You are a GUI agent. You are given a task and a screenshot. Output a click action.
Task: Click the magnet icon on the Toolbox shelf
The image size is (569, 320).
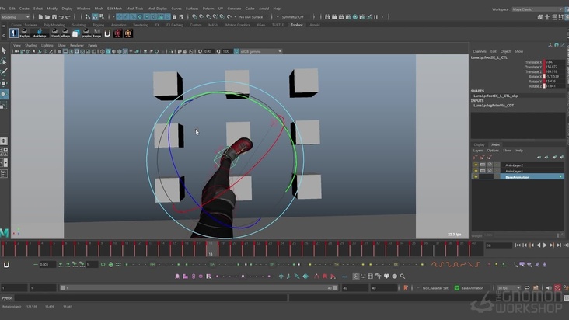coord(107,33)
